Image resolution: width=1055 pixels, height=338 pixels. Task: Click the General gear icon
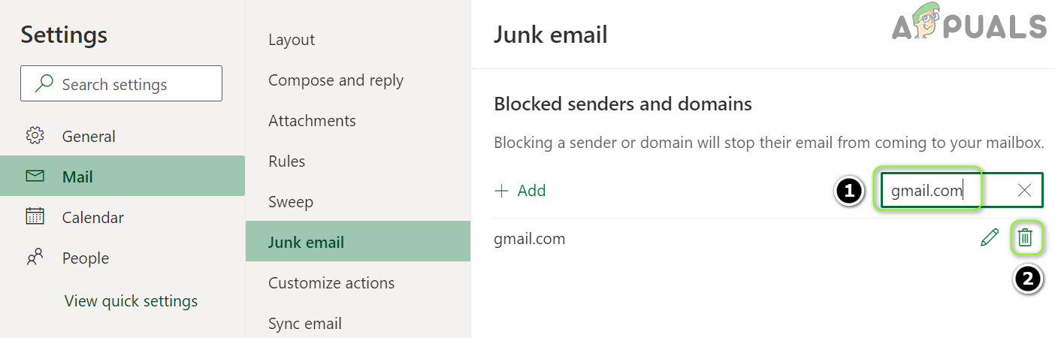pyautogui.click(x=35, y=136)
